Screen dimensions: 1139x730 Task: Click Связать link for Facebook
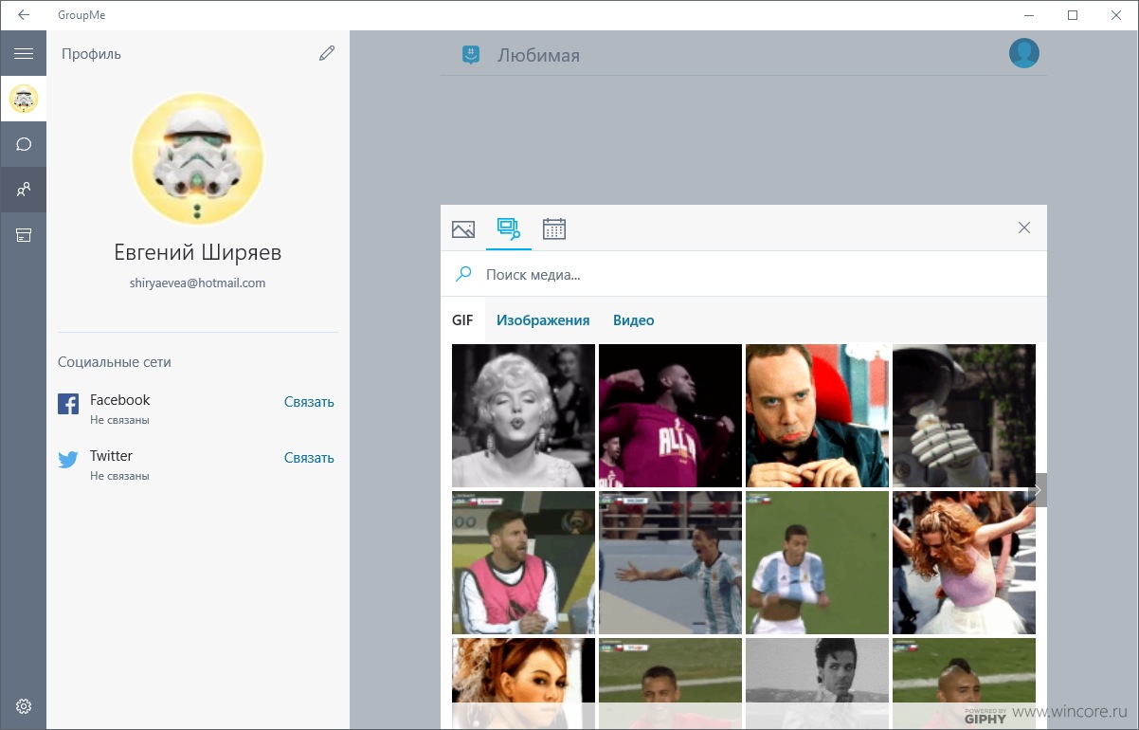pos(309,402)
